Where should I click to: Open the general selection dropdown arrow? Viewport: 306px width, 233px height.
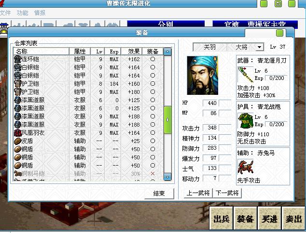tap(260, 47)
